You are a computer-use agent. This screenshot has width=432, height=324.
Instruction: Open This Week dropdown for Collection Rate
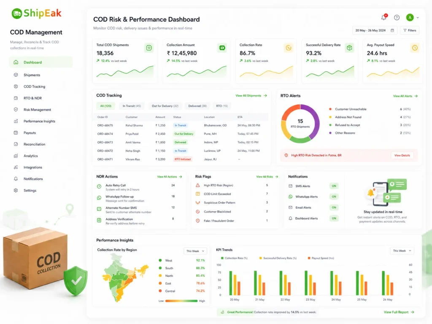195,251
